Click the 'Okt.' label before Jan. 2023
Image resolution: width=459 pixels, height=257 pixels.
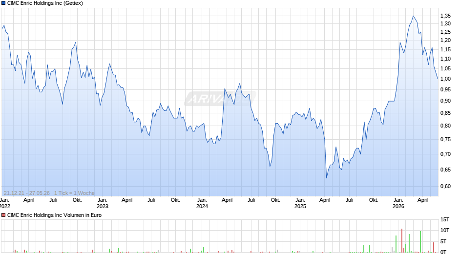(x=77, y=200)
